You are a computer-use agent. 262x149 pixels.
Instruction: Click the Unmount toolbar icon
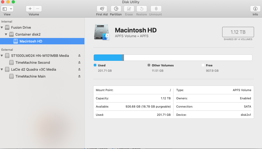(156, 9)
